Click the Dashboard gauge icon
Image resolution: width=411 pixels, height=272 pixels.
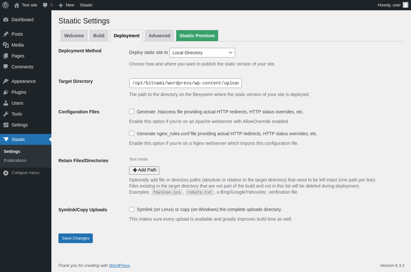(x=6, y=20)
